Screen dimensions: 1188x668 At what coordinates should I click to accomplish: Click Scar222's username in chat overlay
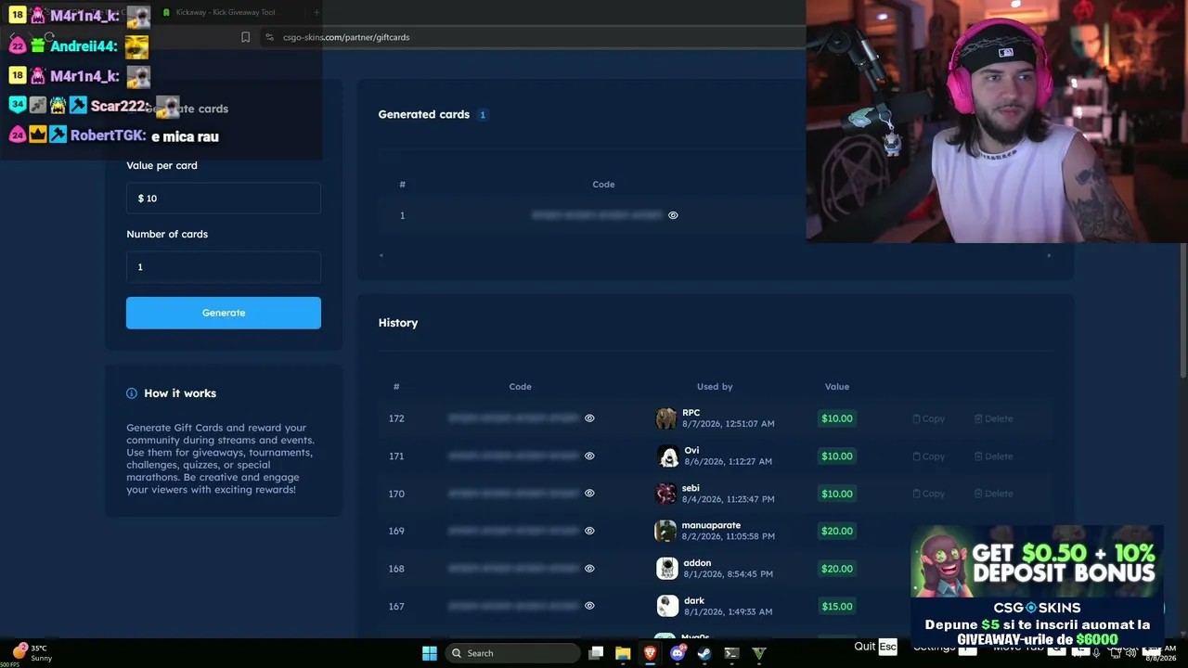point(120,107)
